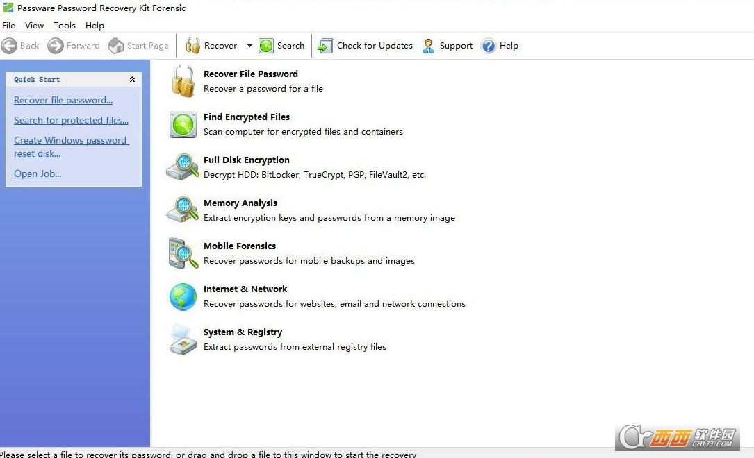754x458 pixels.
Task: Click the Forward toolbar label
Action: pyautogui.click(x=83, y=46)
